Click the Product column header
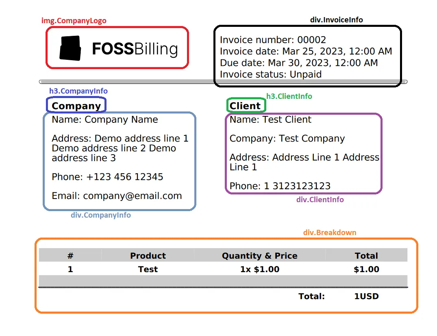The height and width of the screenshot is (336, 437). coord(148,256)
